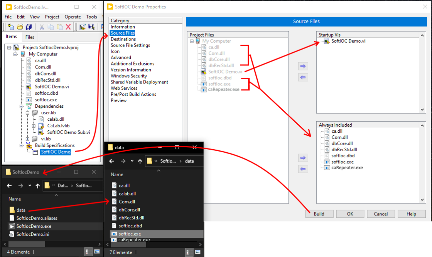The height and width of the screenshot is (257, 432).
Task: Click the Explorer back arrow in SoftIocDemo window
Action: point(10,186)
